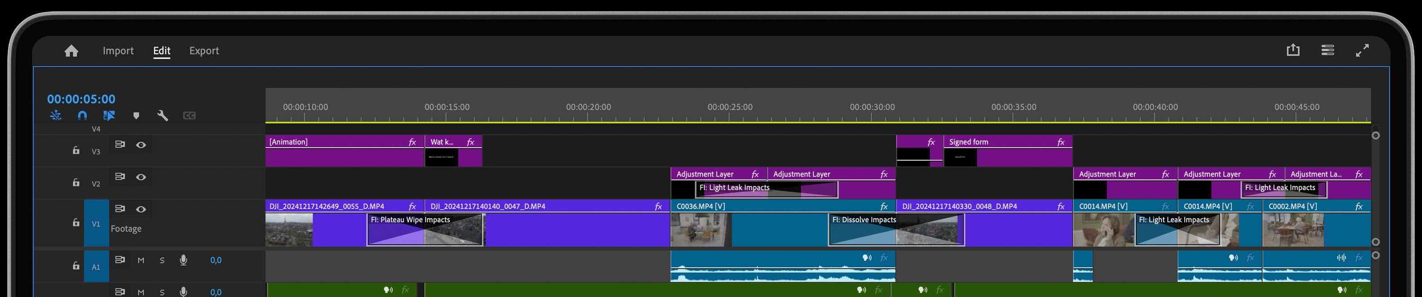Hide the V3 track output
The height and width of the screenshot is (297, 1422).
click(x=142, y=145)
